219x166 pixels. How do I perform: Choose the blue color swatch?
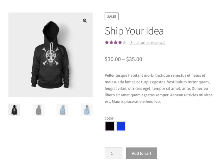121,126
